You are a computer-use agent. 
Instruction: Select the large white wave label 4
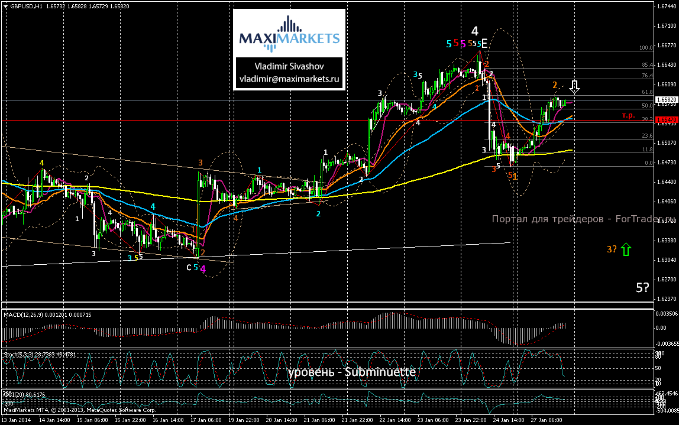(474, 31)
